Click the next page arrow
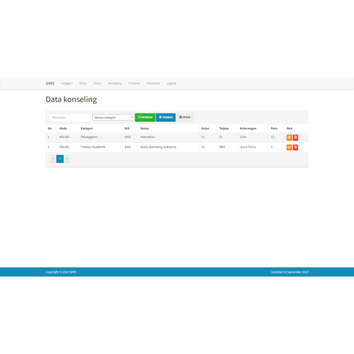 point(67,159)
